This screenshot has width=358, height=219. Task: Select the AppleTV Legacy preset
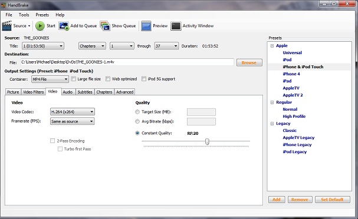click(298, 137)
